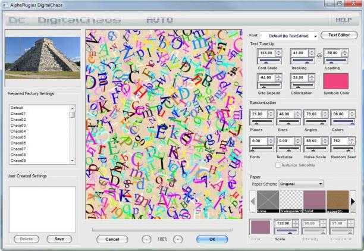Click the presets list scroll-down arrow
Screen dimensions: 364x251
pyautogui.click(x=73, y=161)
